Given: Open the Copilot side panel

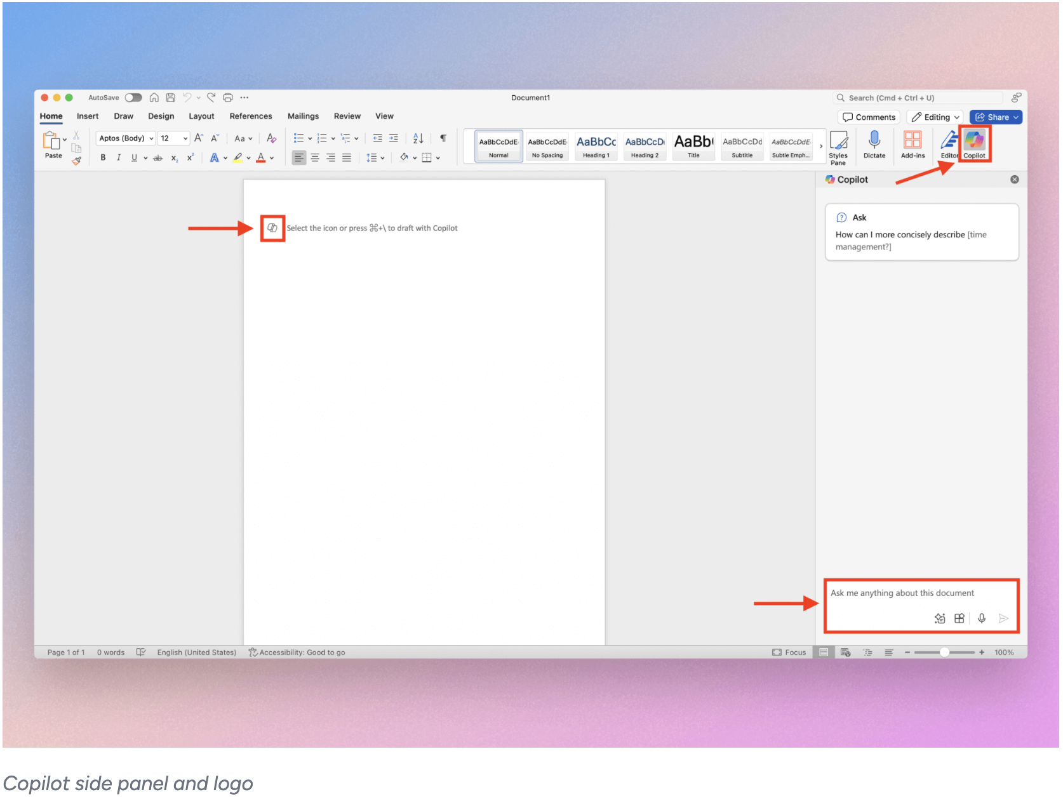Looking at the screenshot, I should [975, 144].
